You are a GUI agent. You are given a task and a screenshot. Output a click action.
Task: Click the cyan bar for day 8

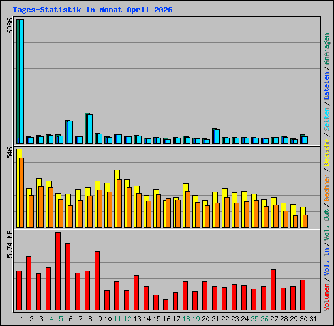point(90,129)
